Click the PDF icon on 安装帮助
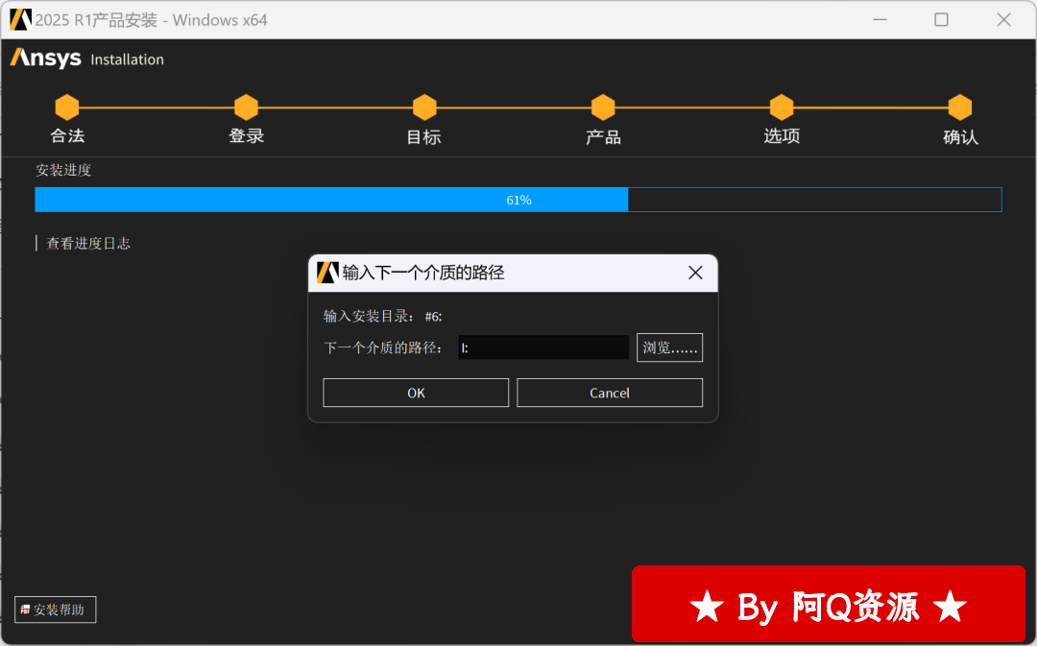The image size is (1037, 646). coord(25,610)
